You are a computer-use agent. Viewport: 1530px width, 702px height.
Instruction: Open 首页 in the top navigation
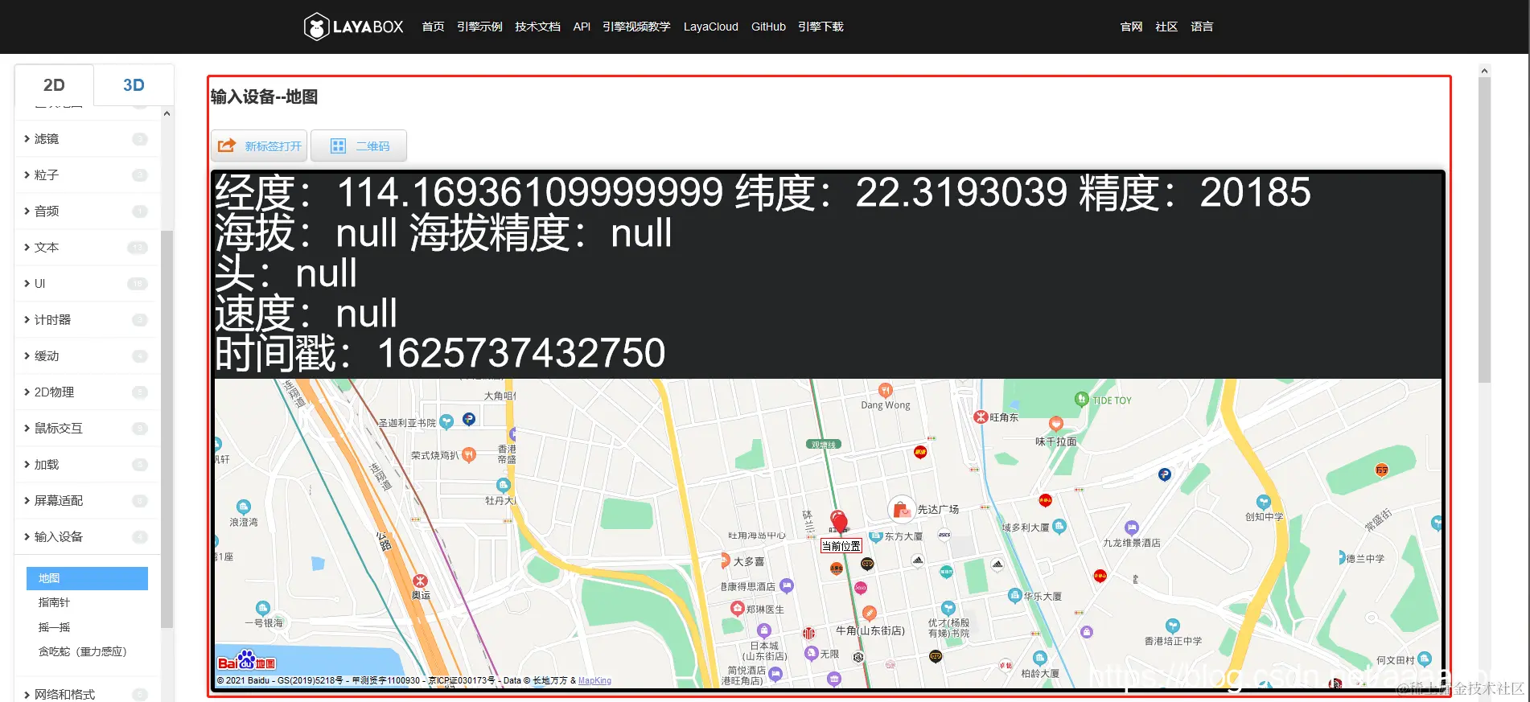pyautogui.click(x=433, y=27)
